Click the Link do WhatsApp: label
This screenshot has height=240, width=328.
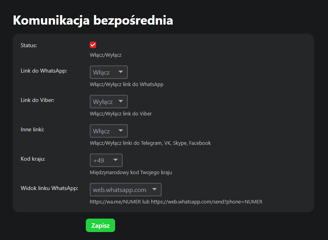(44, 71)
